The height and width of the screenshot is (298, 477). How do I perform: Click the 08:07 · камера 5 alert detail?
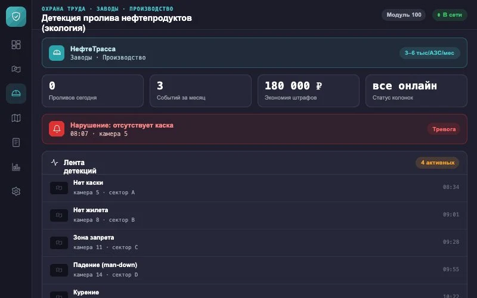[x=99, y=134]
